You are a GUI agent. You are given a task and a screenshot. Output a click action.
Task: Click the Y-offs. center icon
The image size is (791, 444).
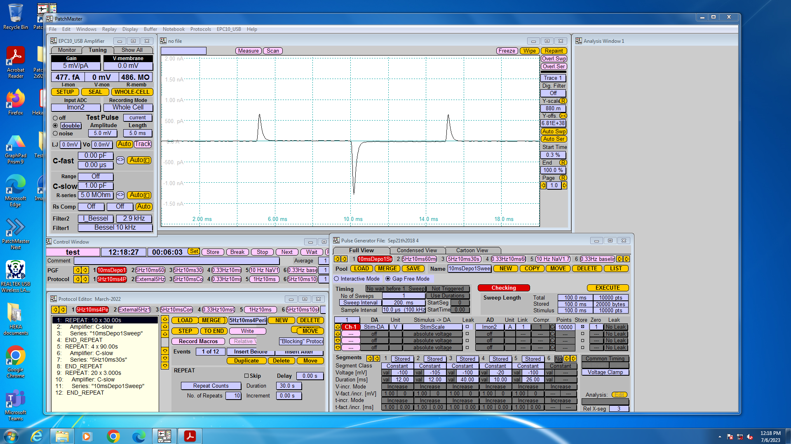click(x=563, y=116)
